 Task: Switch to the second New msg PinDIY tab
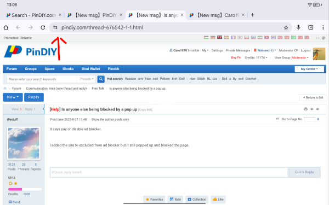[x=92, y=15]
